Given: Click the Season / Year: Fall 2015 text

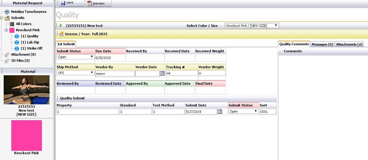Looking at the screenshot, I should click(86, 34).
